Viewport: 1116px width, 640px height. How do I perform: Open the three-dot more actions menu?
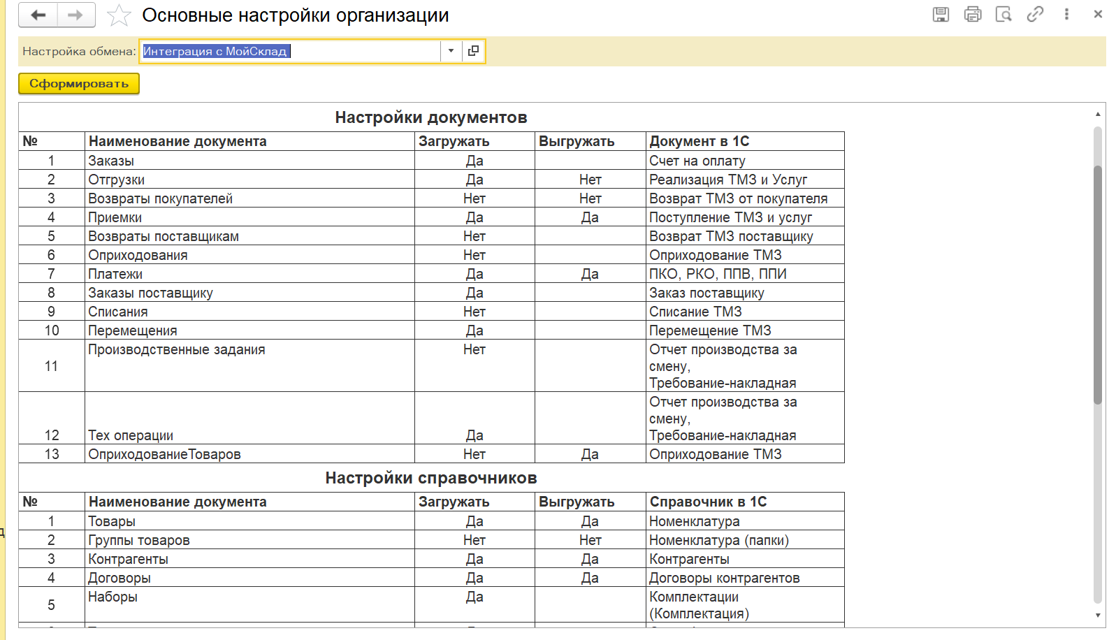tap(1066, 14)
